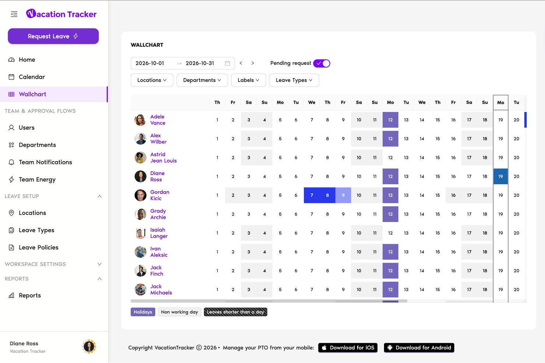Click Download for Android button
545x363 pixels.
click(x=419, y=348)
